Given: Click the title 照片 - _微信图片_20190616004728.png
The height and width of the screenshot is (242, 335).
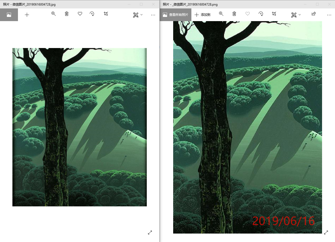Looking at the screenshot, I should (x=190, y=4).
